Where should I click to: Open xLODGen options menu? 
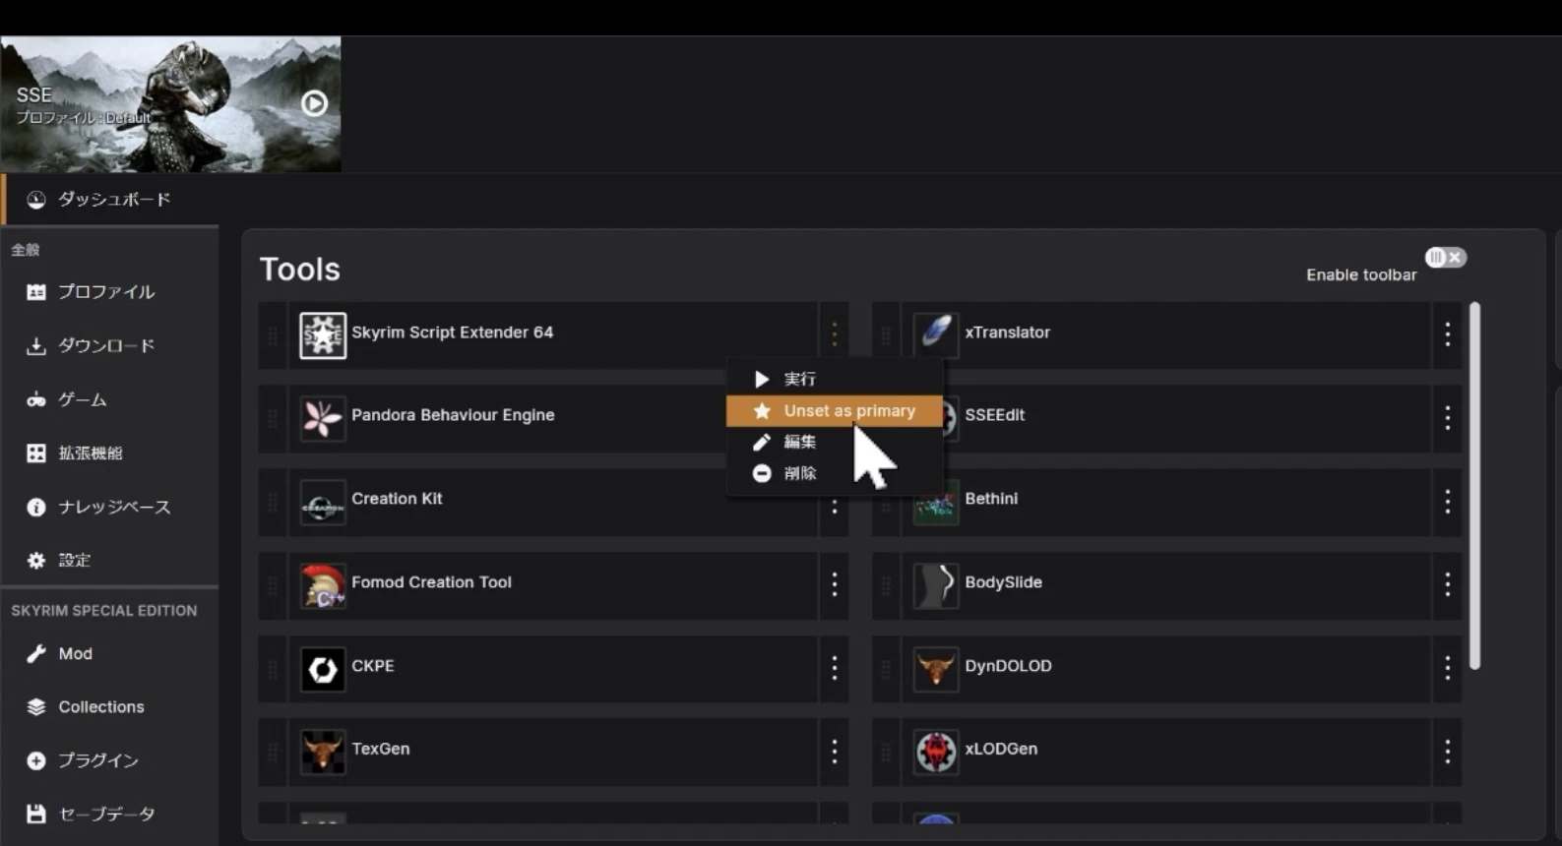tap(1448, 752)
